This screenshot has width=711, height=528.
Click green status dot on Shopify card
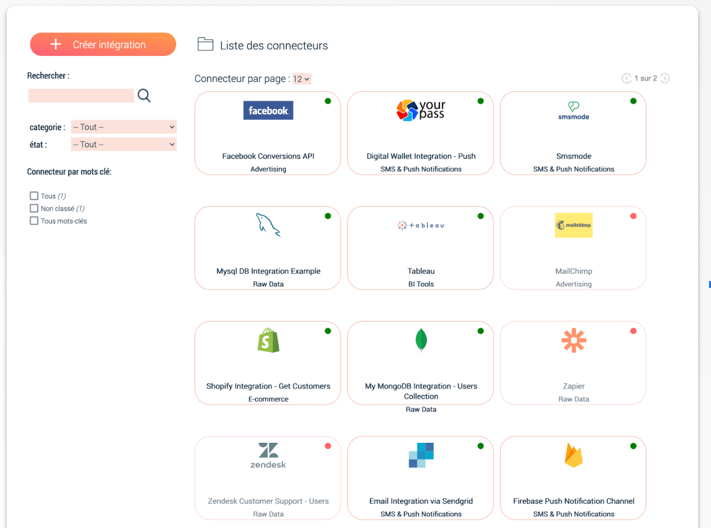coord(328,331)
